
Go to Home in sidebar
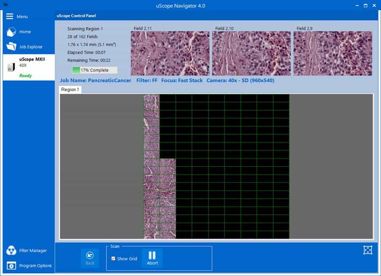[11, 32]
